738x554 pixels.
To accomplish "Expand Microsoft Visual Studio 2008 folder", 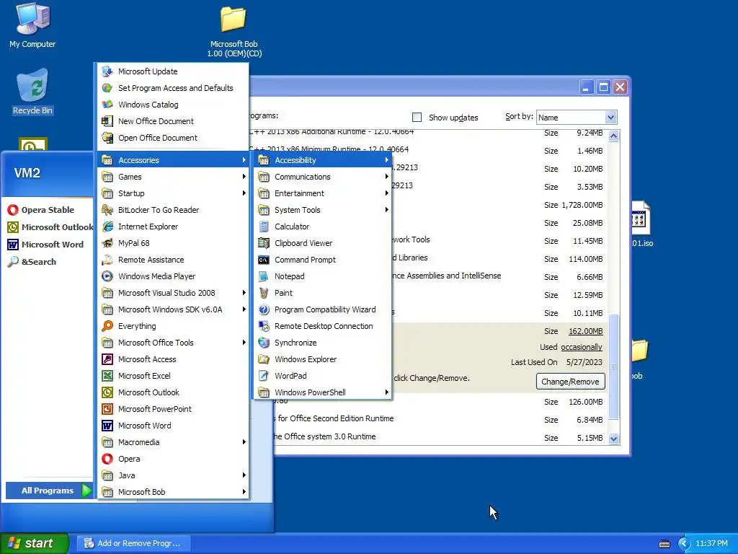I will pyautogui.click(x=173, y=293).
